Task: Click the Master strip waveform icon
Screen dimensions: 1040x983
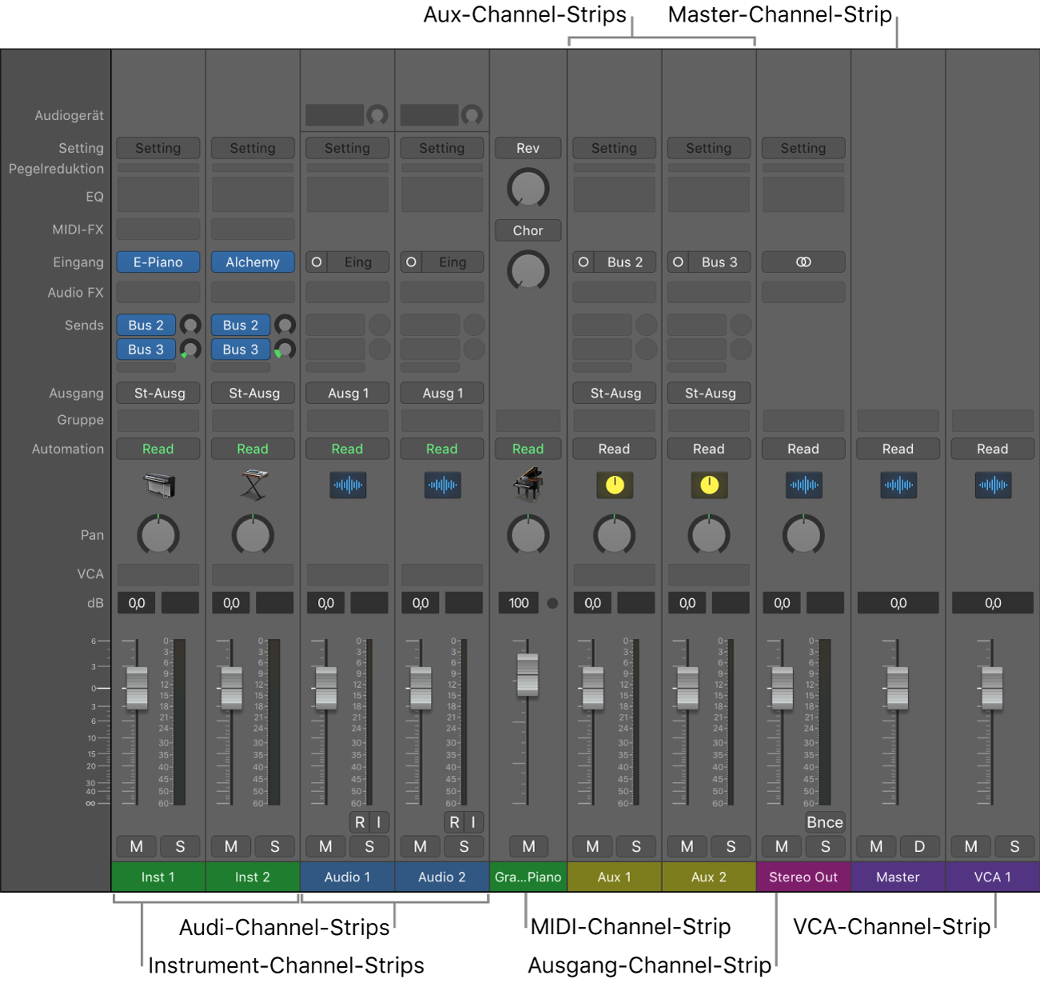Action: 898,485
